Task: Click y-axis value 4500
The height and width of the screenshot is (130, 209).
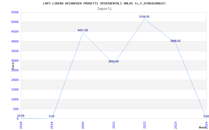Action: pos(15,32)
